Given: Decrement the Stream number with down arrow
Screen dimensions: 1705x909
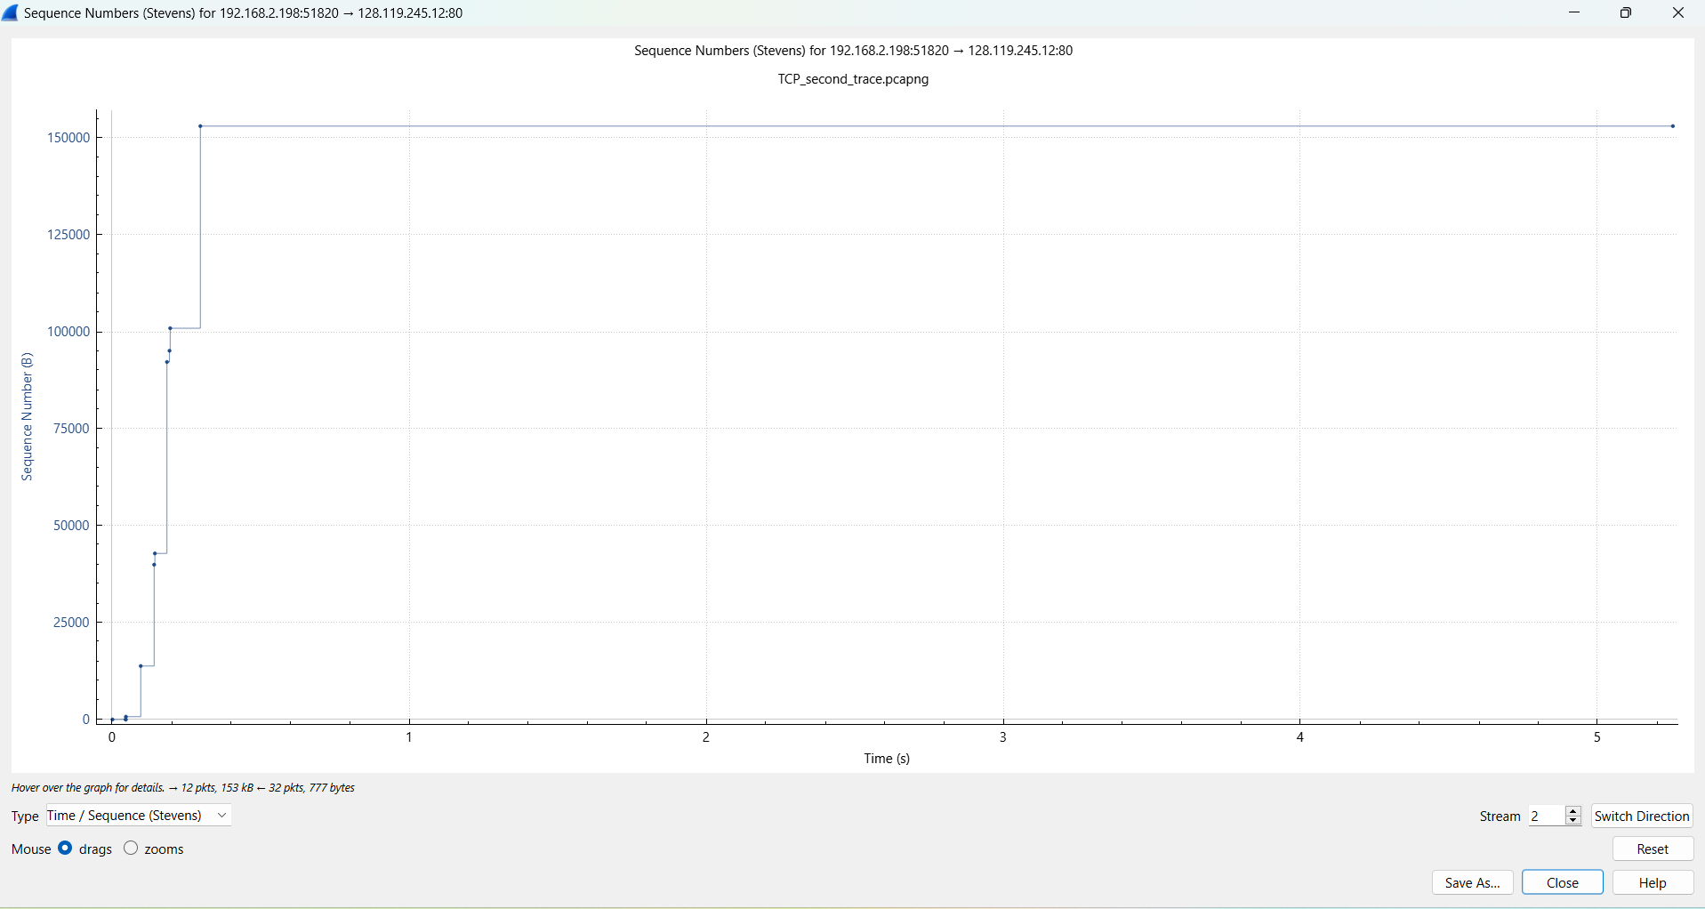Looking at the screenshot, I should [x=1573, y=820].
